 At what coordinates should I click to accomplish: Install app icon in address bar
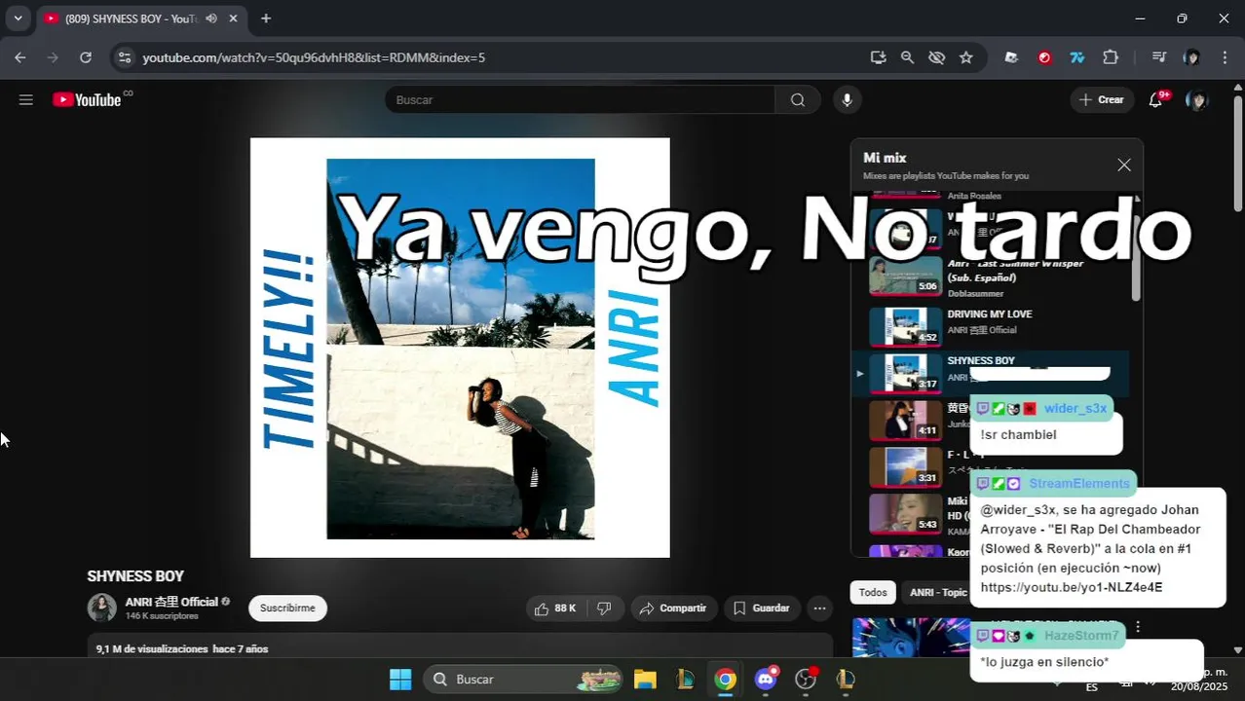pos(878,57)
